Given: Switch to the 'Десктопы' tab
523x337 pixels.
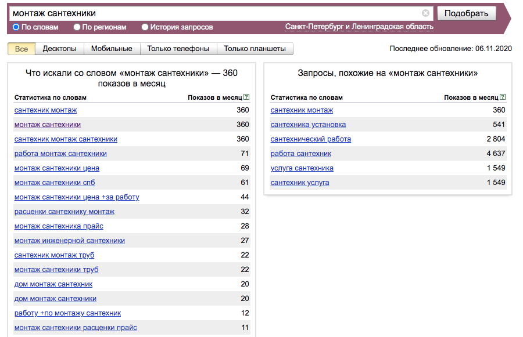Looking at the screenshot, I should point(59,49).
